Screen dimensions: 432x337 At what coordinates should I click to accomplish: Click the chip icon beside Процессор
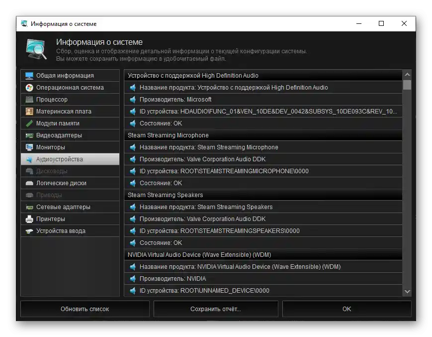point(29,100)
